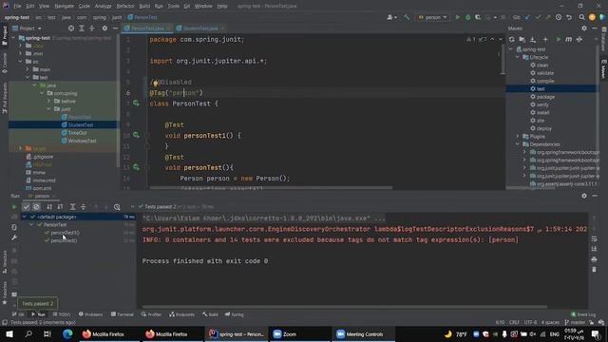This screenshot has width=608, height=342.
Task: Open the Project view mode dropdown
Action: tap(28, 28)
